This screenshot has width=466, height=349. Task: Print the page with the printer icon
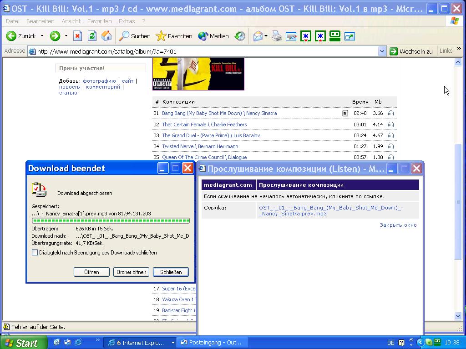[277, 36]
